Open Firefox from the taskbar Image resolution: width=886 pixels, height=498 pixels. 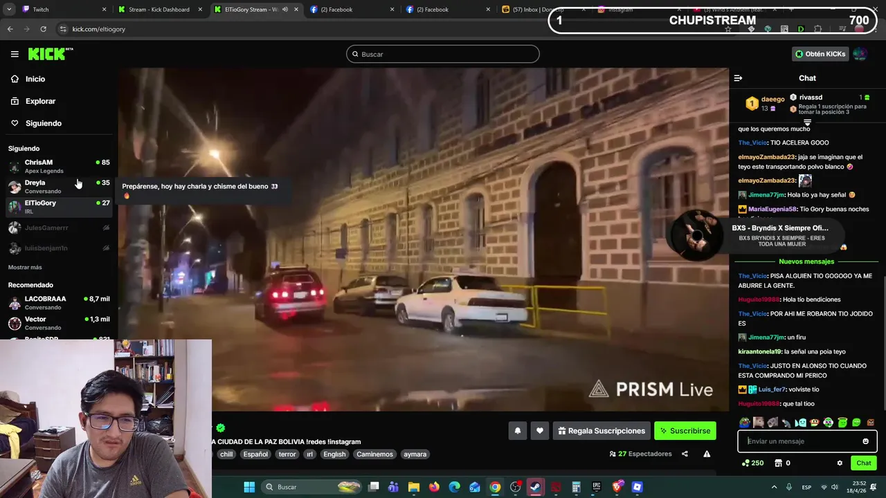point(434,487)
